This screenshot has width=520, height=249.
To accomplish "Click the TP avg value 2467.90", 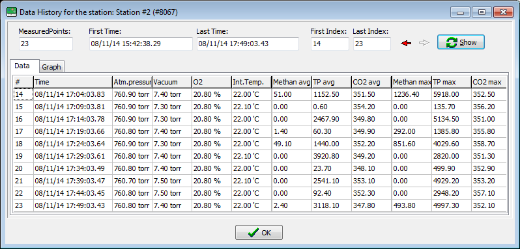I will [332, 119].
